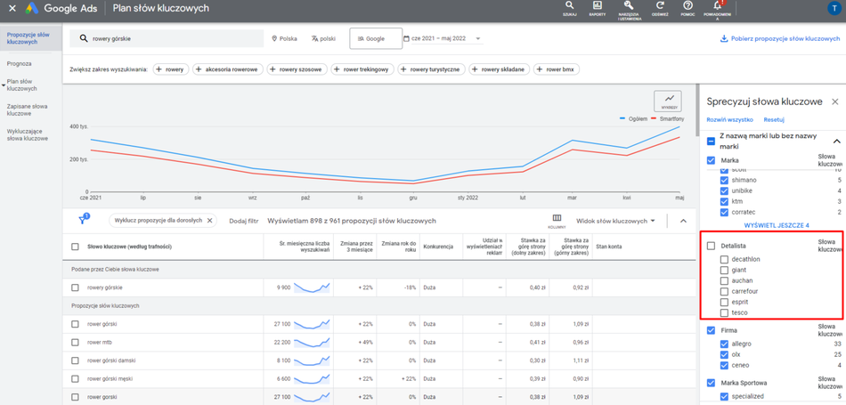Screen dimensions: 846x405
Task: Open Narzędzia i ustawienia wrench icon
Action: point(629,7)
